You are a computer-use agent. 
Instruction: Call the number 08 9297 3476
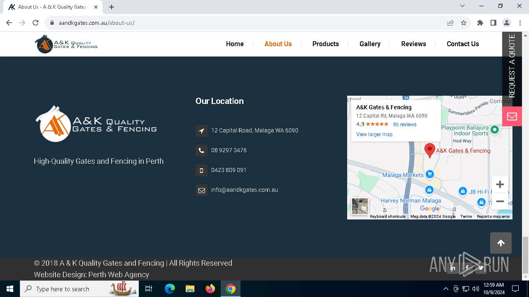(x=229, y=150)
